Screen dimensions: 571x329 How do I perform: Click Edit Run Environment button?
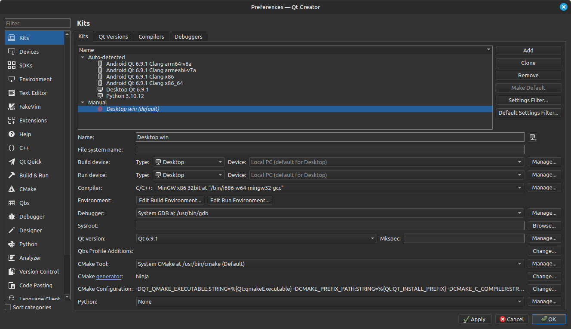(x=240, y=200)
